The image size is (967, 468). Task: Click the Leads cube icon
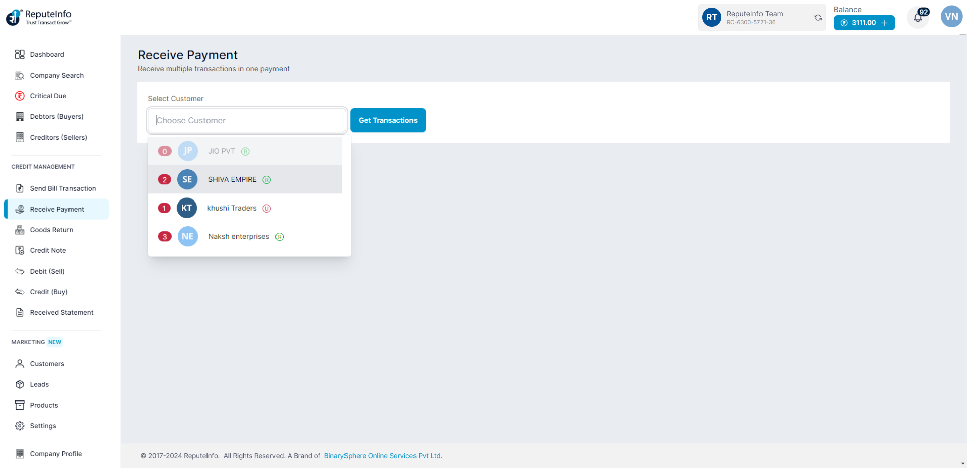point(20,384)
